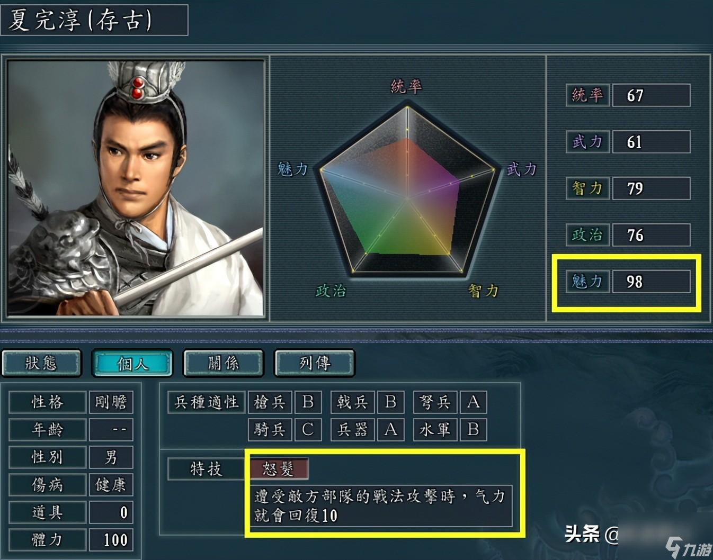Click the 武力 stat label
The height and width of the screenshot is (560, 713).
coord(587,142)
